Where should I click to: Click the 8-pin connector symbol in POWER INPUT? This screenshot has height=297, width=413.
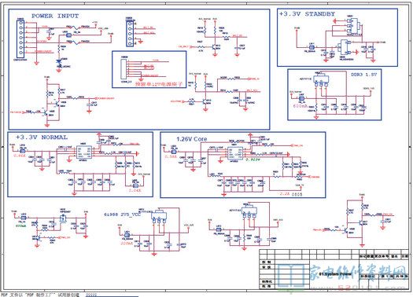20,39
